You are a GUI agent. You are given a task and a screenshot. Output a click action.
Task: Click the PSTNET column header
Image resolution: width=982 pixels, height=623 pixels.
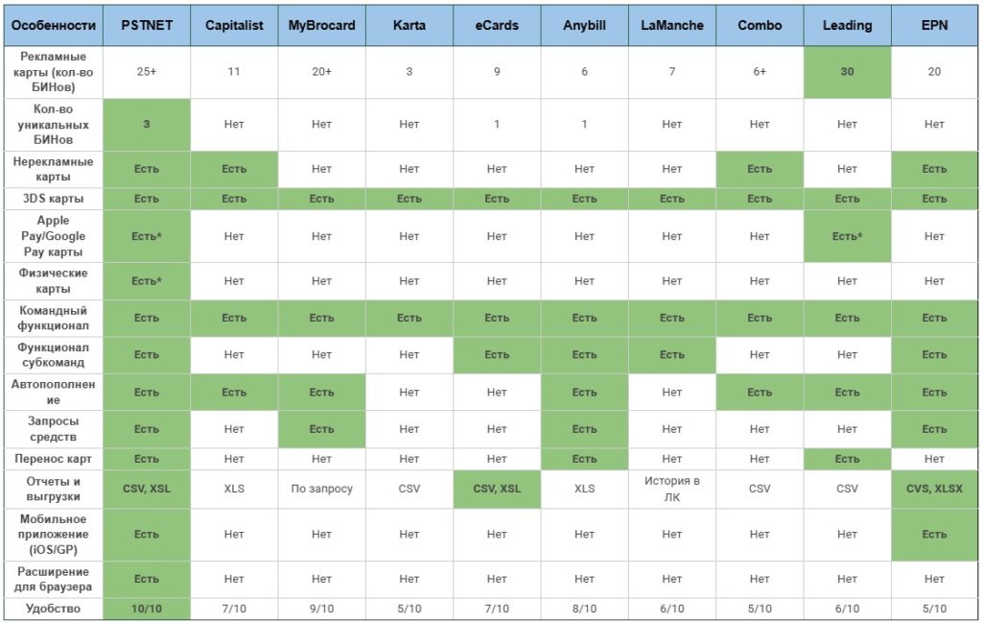pyautogui.click(x=147, y=25)
